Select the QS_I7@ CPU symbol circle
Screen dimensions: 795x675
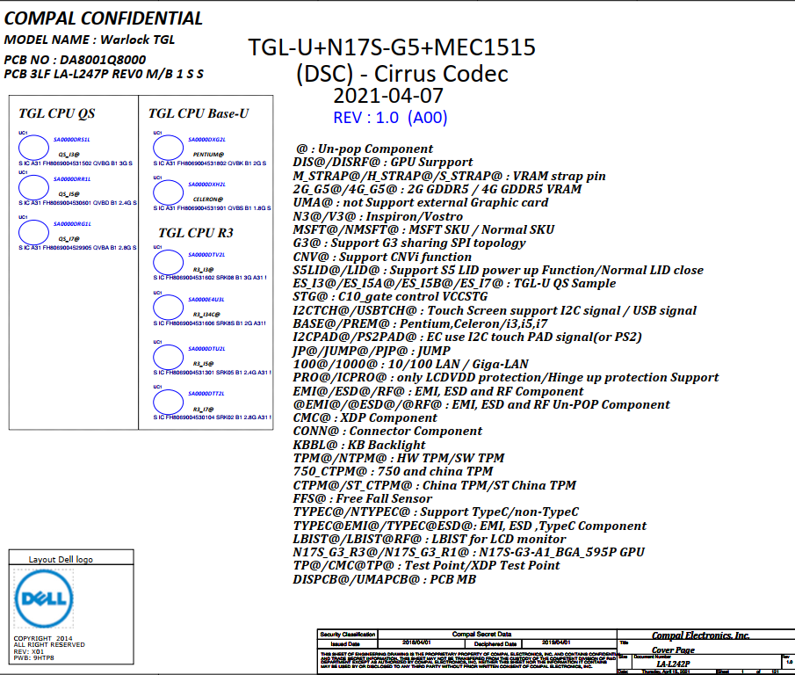(x=34, y=233)
